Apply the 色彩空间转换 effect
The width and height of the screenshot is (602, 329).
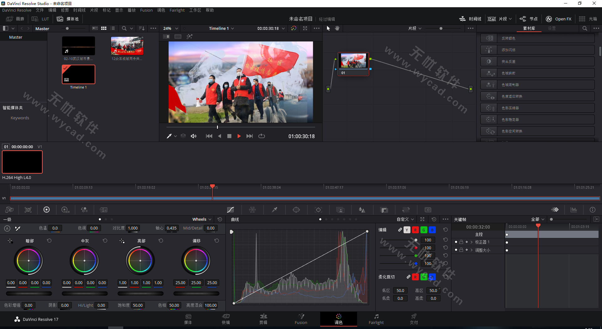[x=537, y=131]
